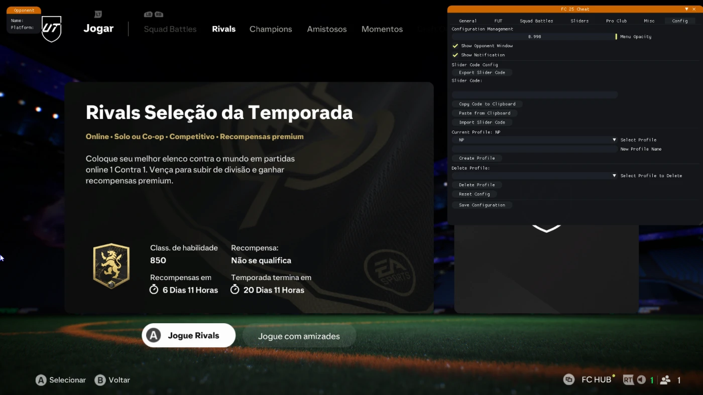Image resolution: width=703 pixels, height=395 pixels.
Task: Open the FC HUB icon
Action: pos(568,380)
